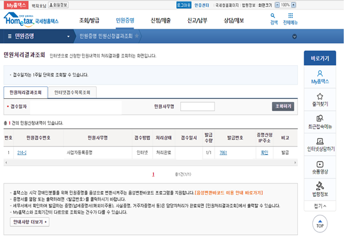Open 숏폼영상 sidebar shortcut
The image size is (345, 243).
[320, 167]
